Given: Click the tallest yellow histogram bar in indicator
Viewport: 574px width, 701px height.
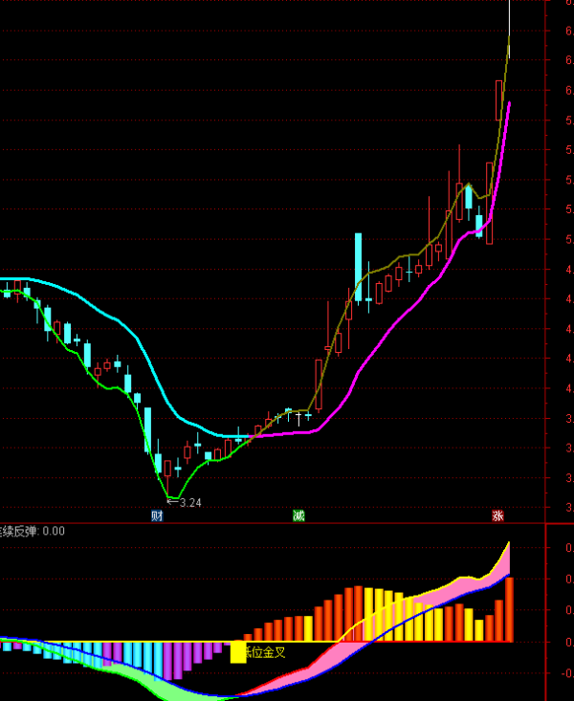Looking at the screenshot, I should click(368, 614).
